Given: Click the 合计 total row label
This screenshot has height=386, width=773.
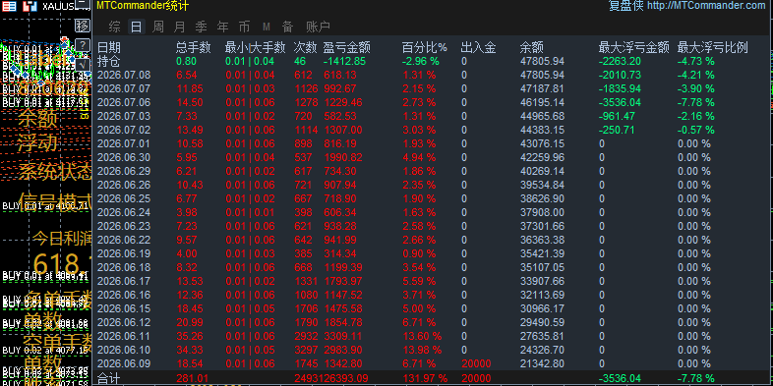Looking at the screenshot, I should [109, 378].
